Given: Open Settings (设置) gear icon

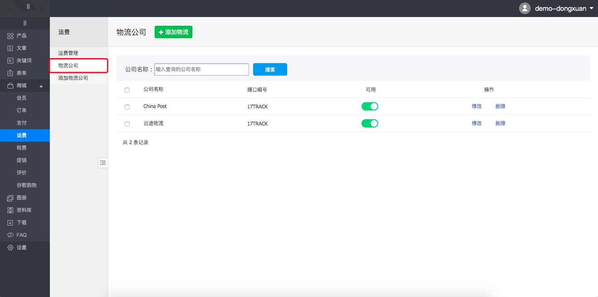Looking at the screenshot, I should (x=11, y=248).
